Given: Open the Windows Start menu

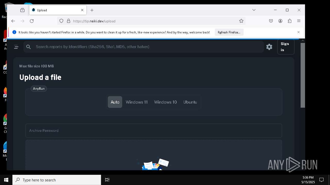Looking at the screenshot, I should point(6,180).
